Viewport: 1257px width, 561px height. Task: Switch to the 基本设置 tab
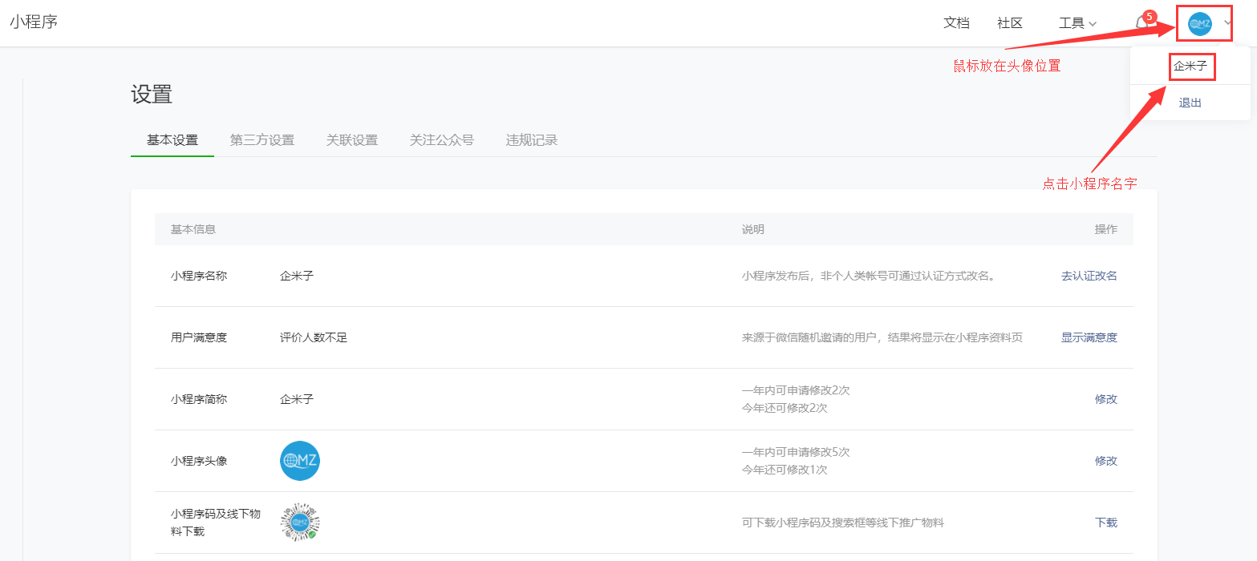[x=172, y=139]
